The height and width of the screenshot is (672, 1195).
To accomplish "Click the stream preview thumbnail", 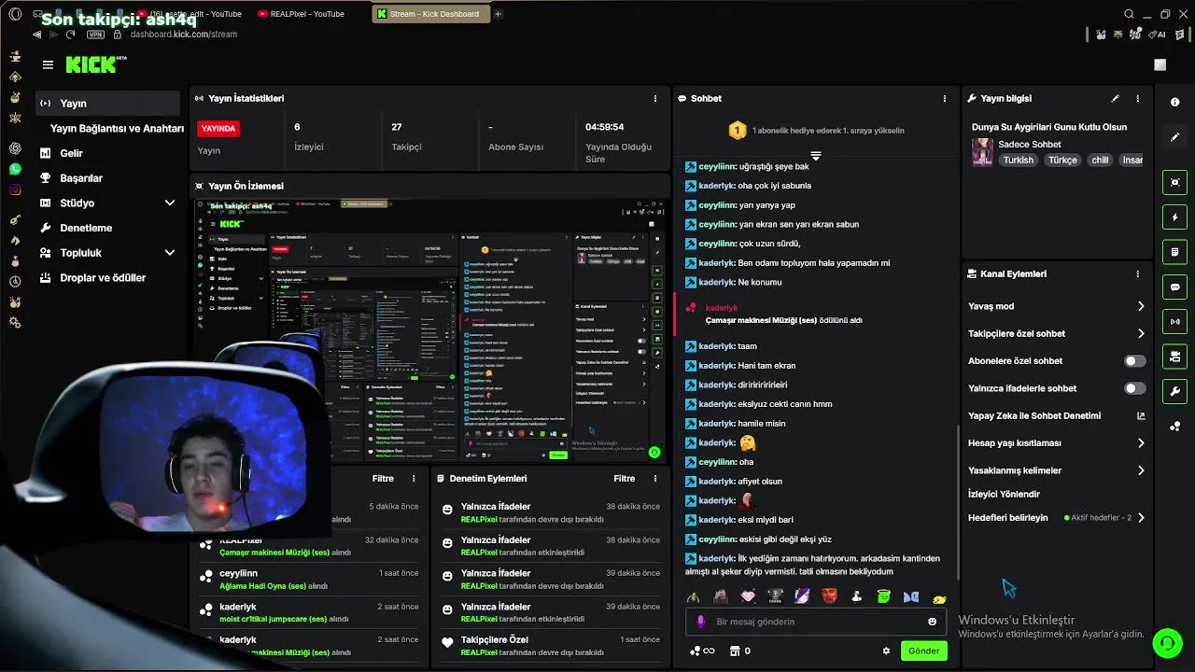I will click(430, 329).
